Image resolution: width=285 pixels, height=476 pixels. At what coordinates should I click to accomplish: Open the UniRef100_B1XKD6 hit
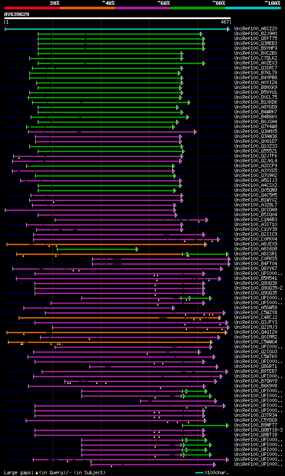click(256, 102)
